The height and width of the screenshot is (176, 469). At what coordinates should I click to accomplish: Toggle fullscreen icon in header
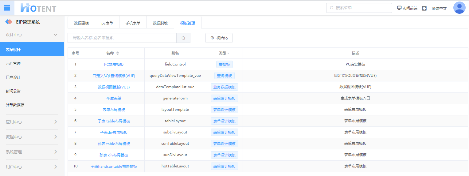424,8
